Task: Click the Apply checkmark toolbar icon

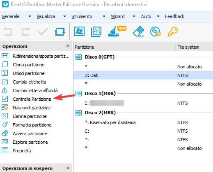Action: (x=43, y=32)
